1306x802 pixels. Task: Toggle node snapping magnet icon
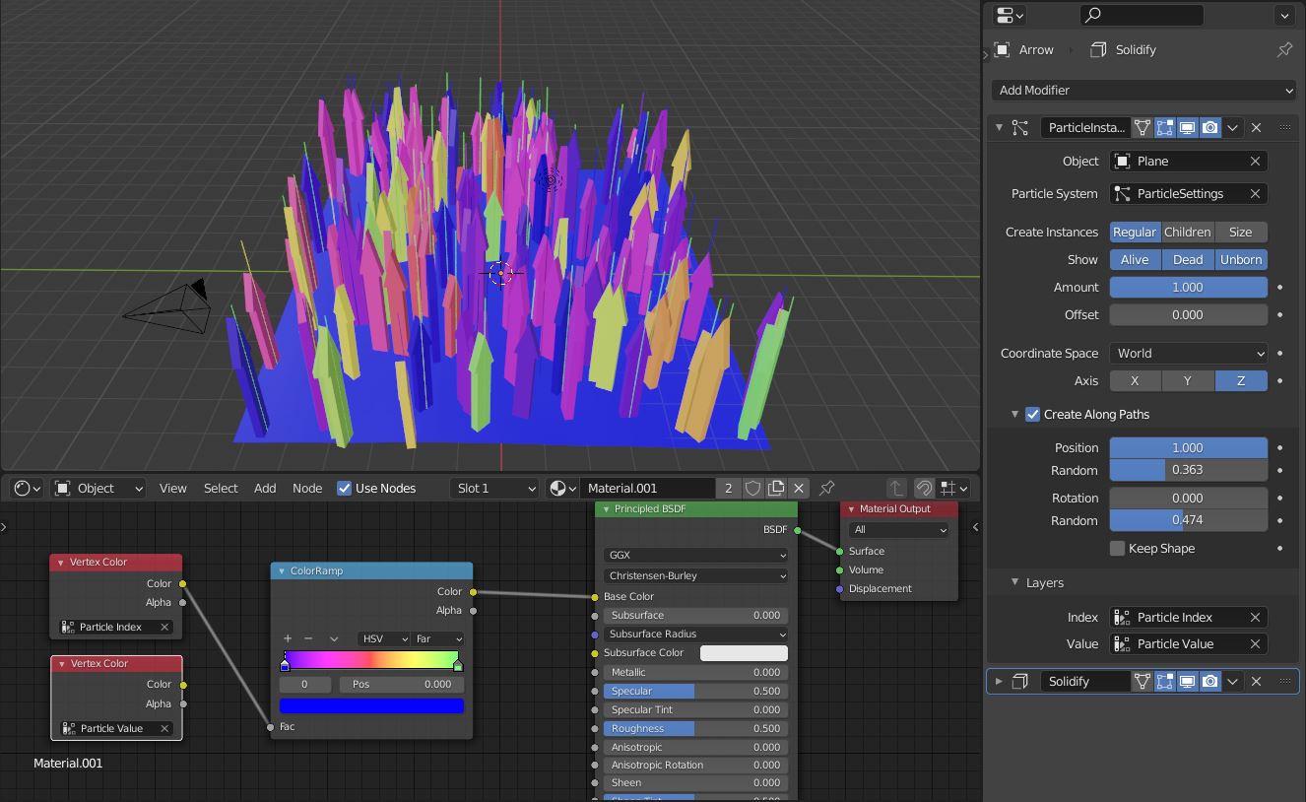click(x=924, y=488)
